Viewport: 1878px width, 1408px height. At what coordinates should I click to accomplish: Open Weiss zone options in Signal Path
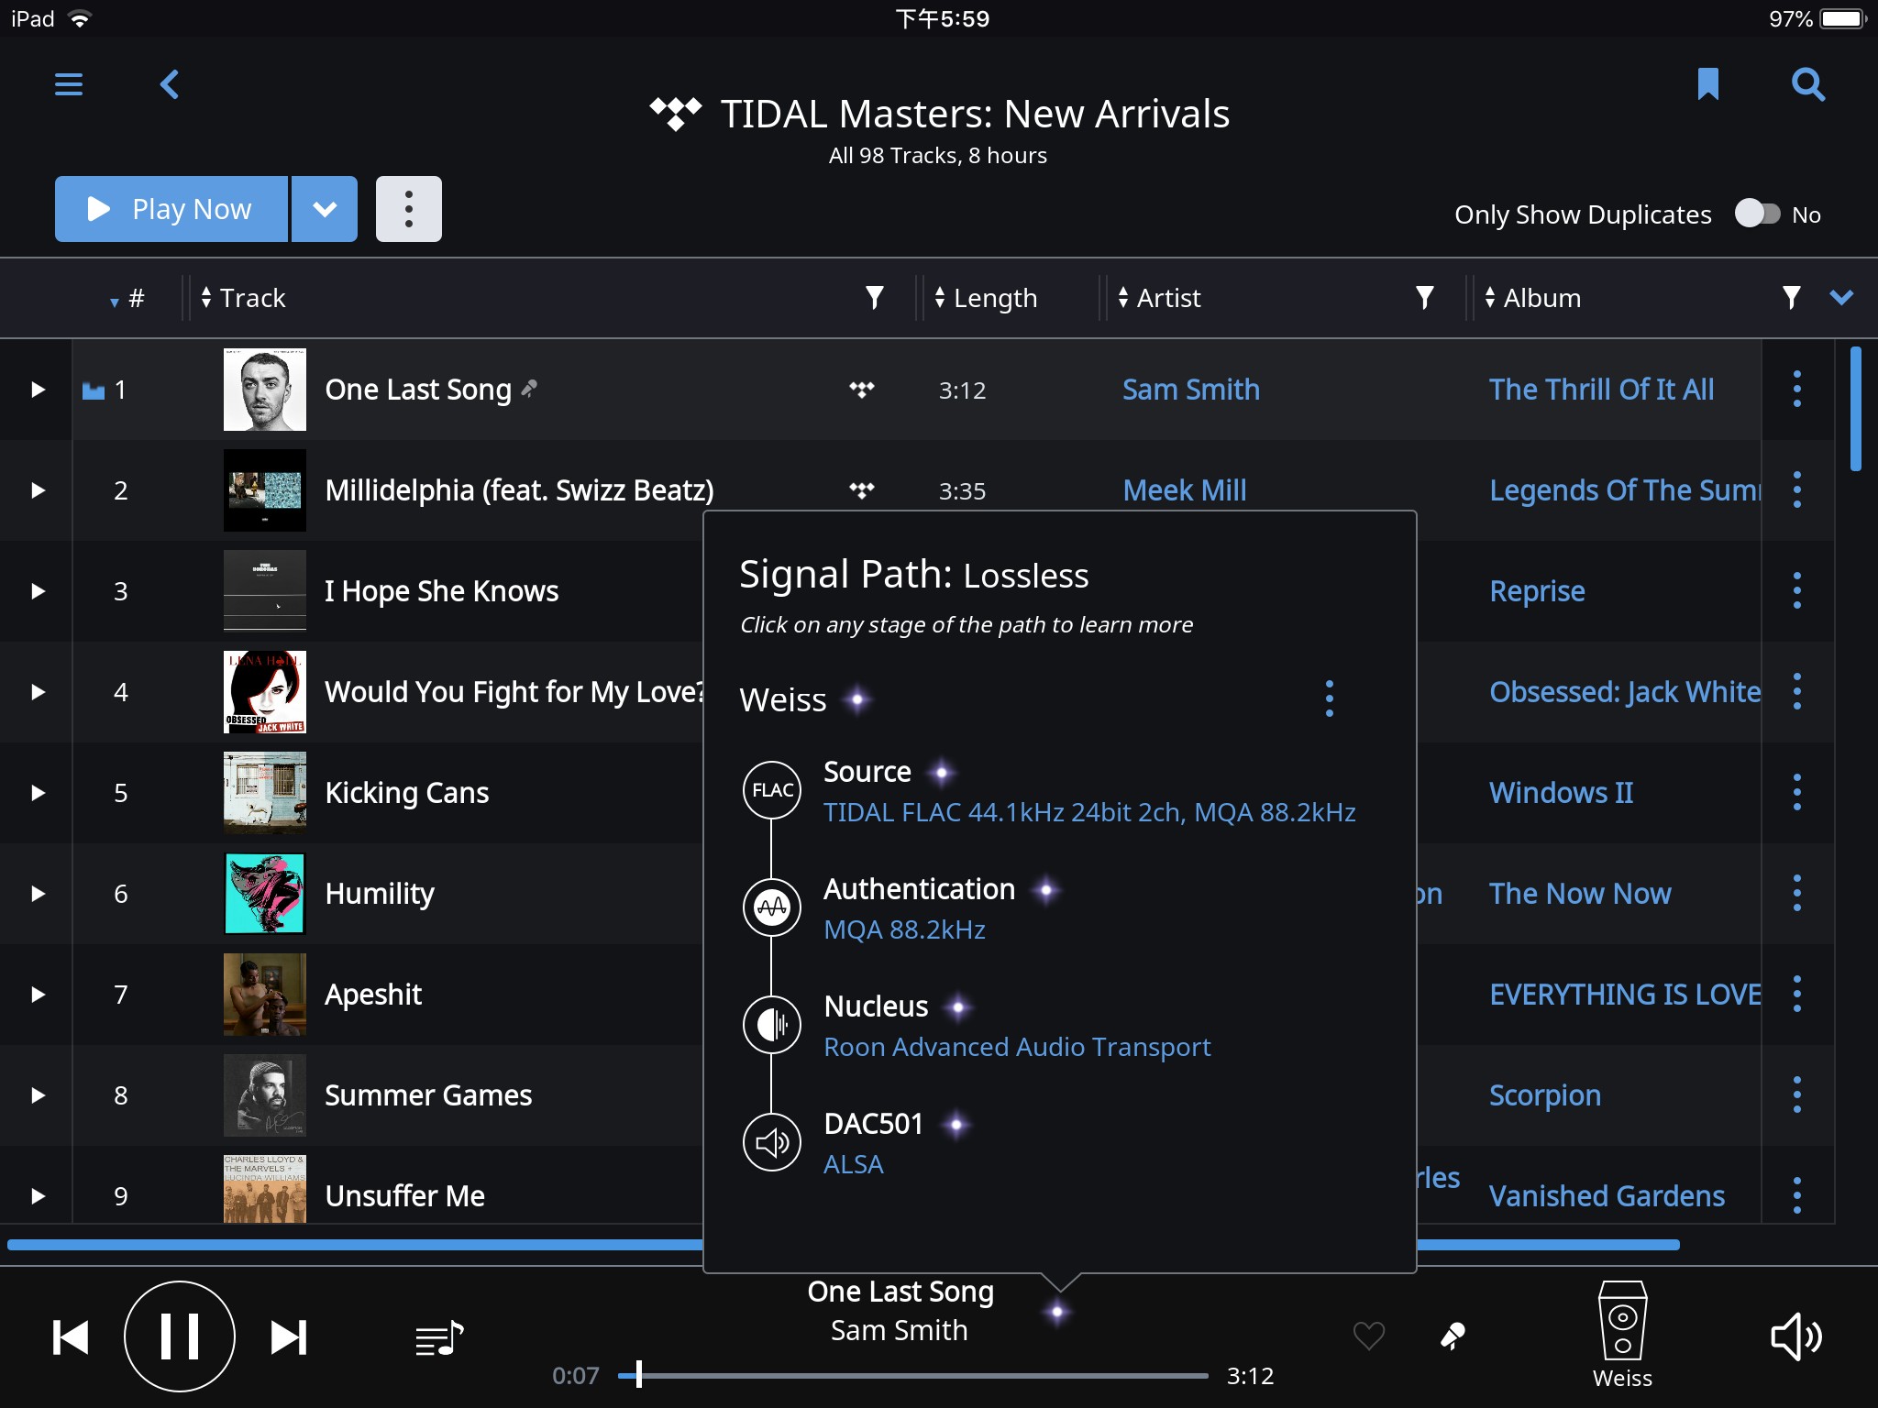[1330, 698]
